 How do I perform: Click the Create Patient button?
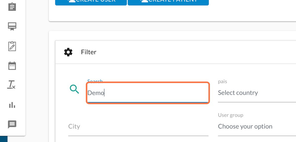[x=168, y=2]
